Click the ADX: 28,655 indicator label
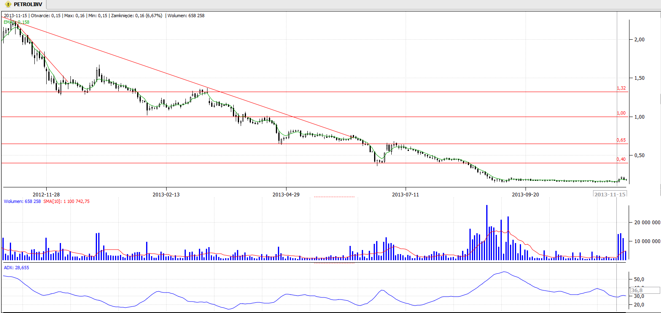The width and height of the screenshot is (661, 313). (x=16, y=268)
